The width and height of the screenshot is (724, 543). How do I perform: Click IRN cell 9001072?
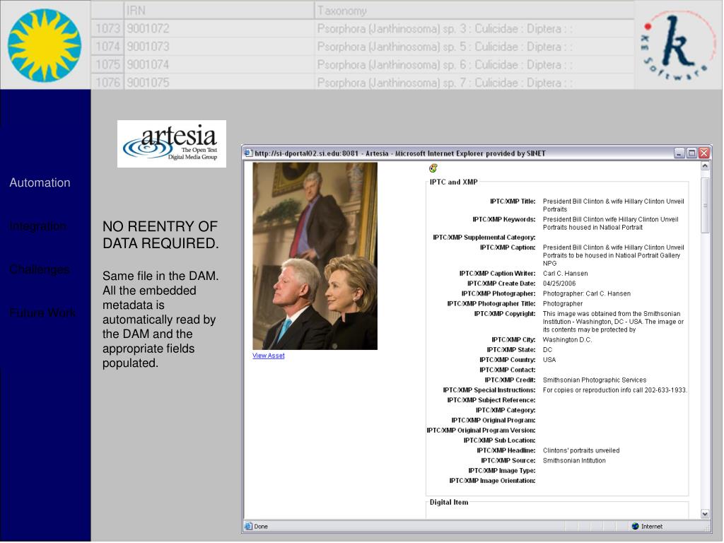point(219,28)
